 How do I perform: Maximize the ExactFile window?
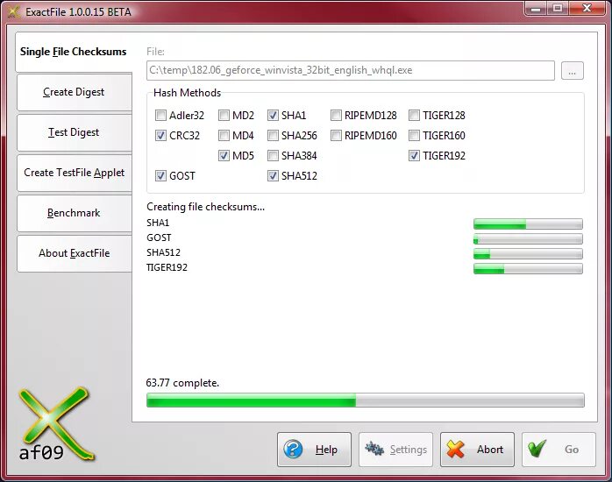coord(558,9)
